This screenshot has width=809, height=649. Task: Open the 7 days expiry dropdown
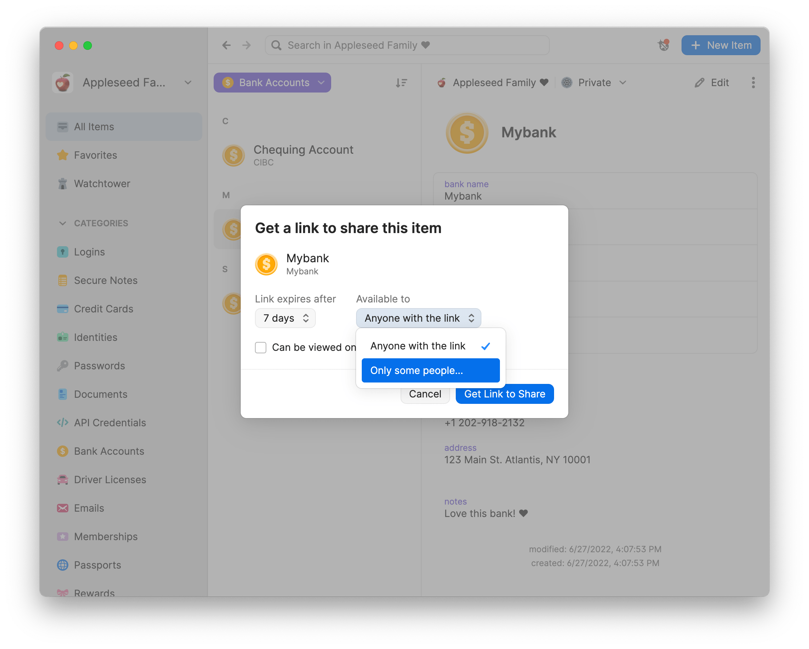coord(285,318)
